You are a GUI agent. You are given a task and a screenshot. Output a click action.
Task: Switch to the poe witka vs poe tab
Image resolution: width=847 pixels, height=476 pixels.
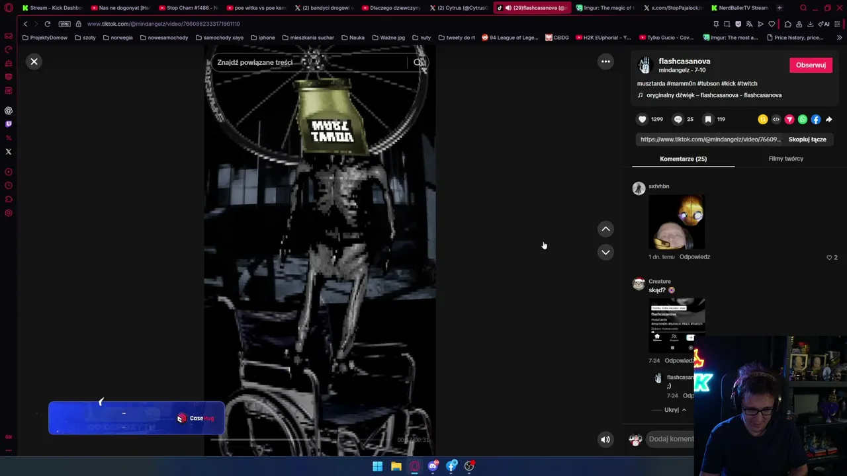(255, 8)
